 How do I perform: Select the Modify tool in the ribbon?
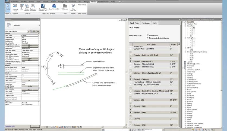(8, 7)
